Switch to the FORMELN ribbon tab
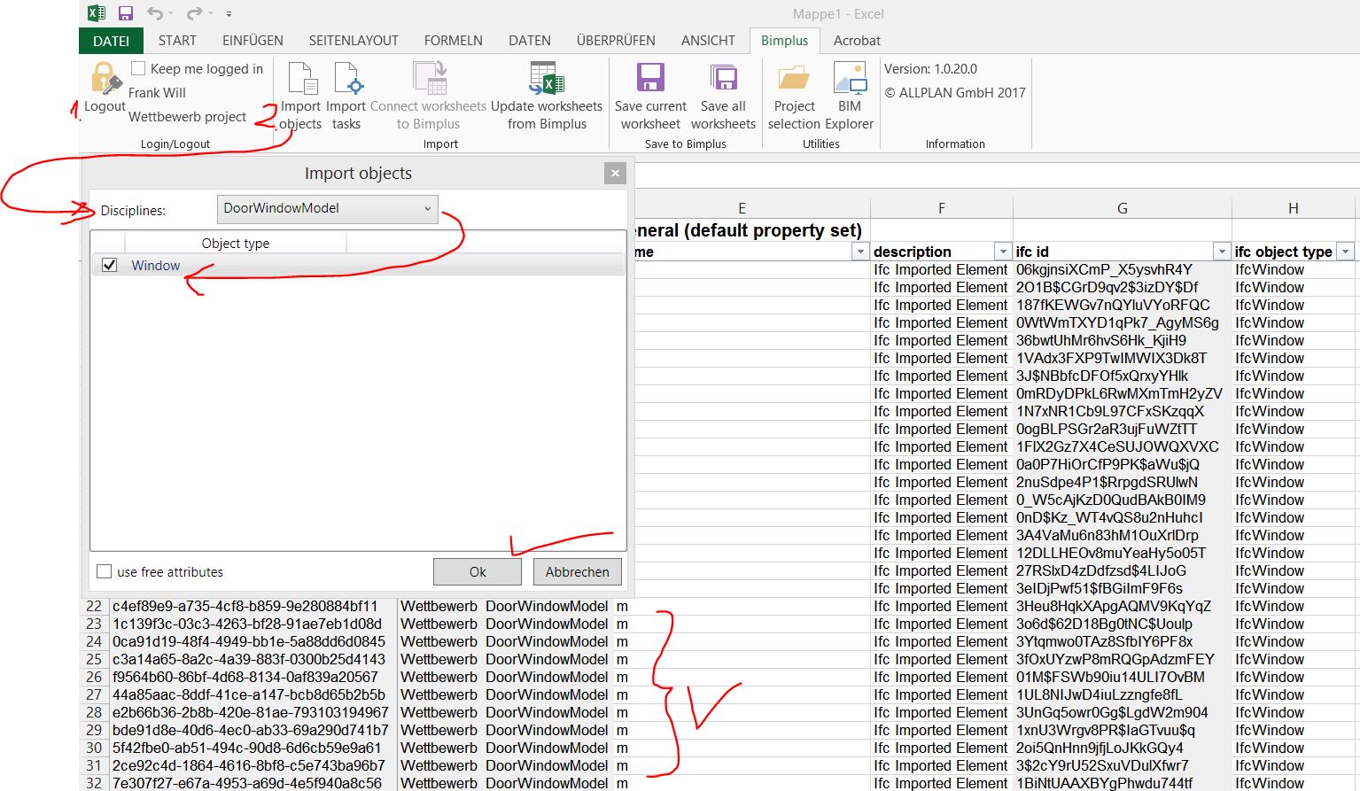This screenshot has width=1360, height=791. pyautogui.click(x=453, y=41)
